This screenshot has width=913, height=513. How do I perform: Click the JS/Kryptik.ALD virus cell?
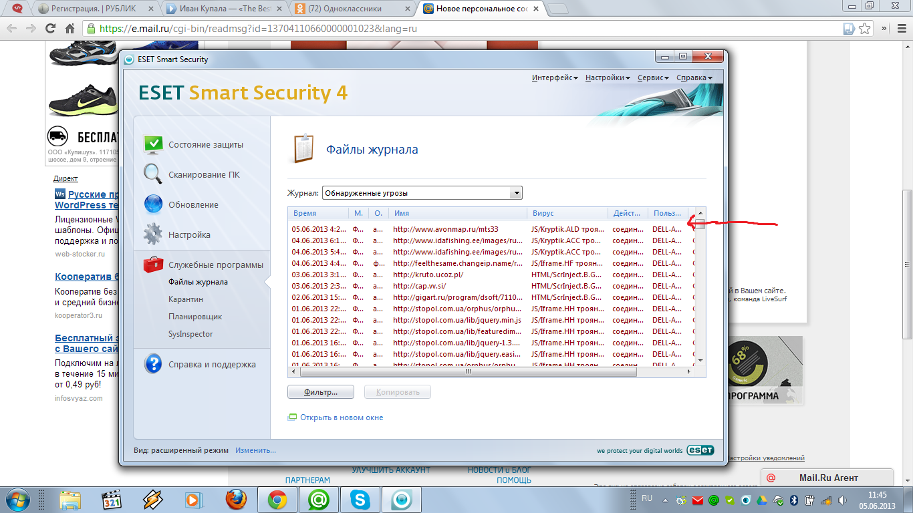[567, 229]
